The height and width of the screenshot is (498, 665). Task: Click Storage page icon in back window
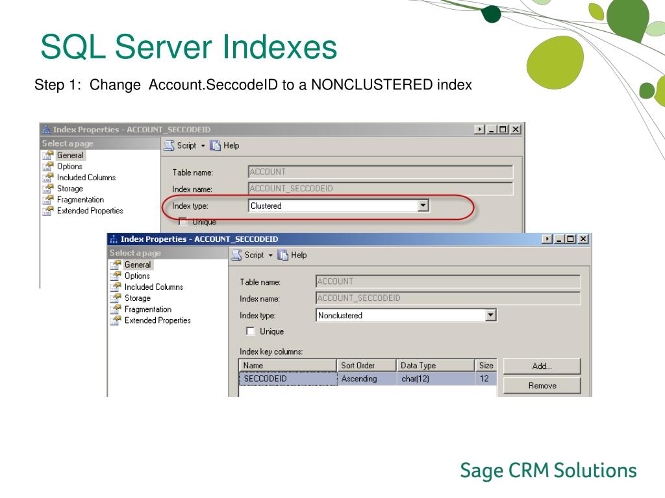pos(48,189)
